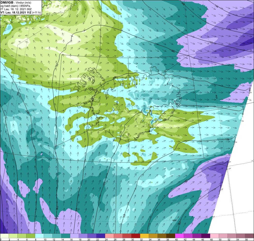254x241 pixels.
Task: Click the legend number label '32'
Action: 141,239
